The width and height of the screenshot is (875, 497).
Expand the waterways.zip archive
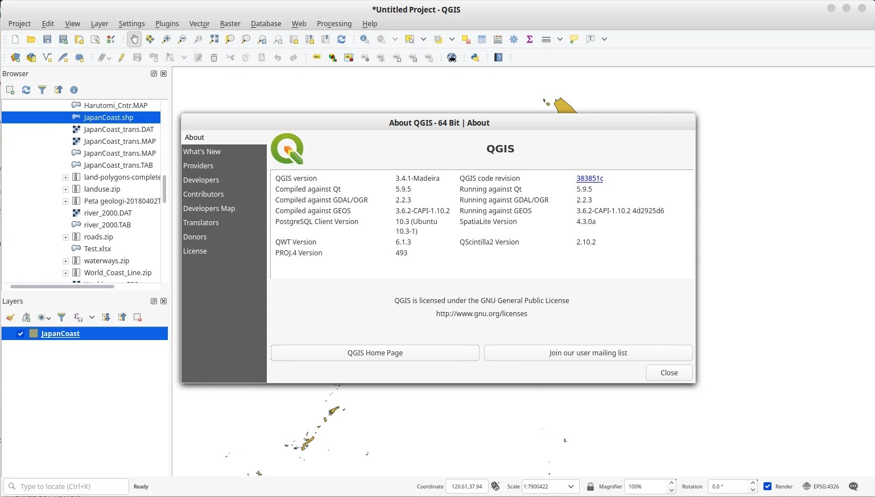(65, 261)
